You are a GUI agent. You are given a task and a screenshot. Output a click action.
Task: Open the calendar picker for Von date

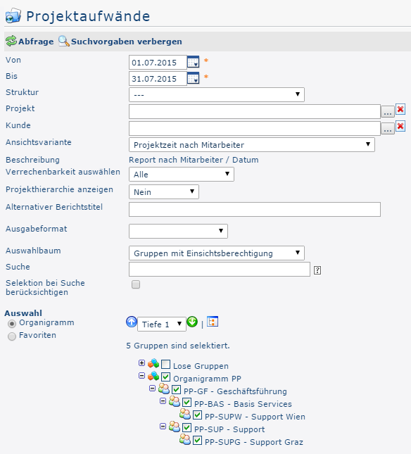tap(193, 62)
